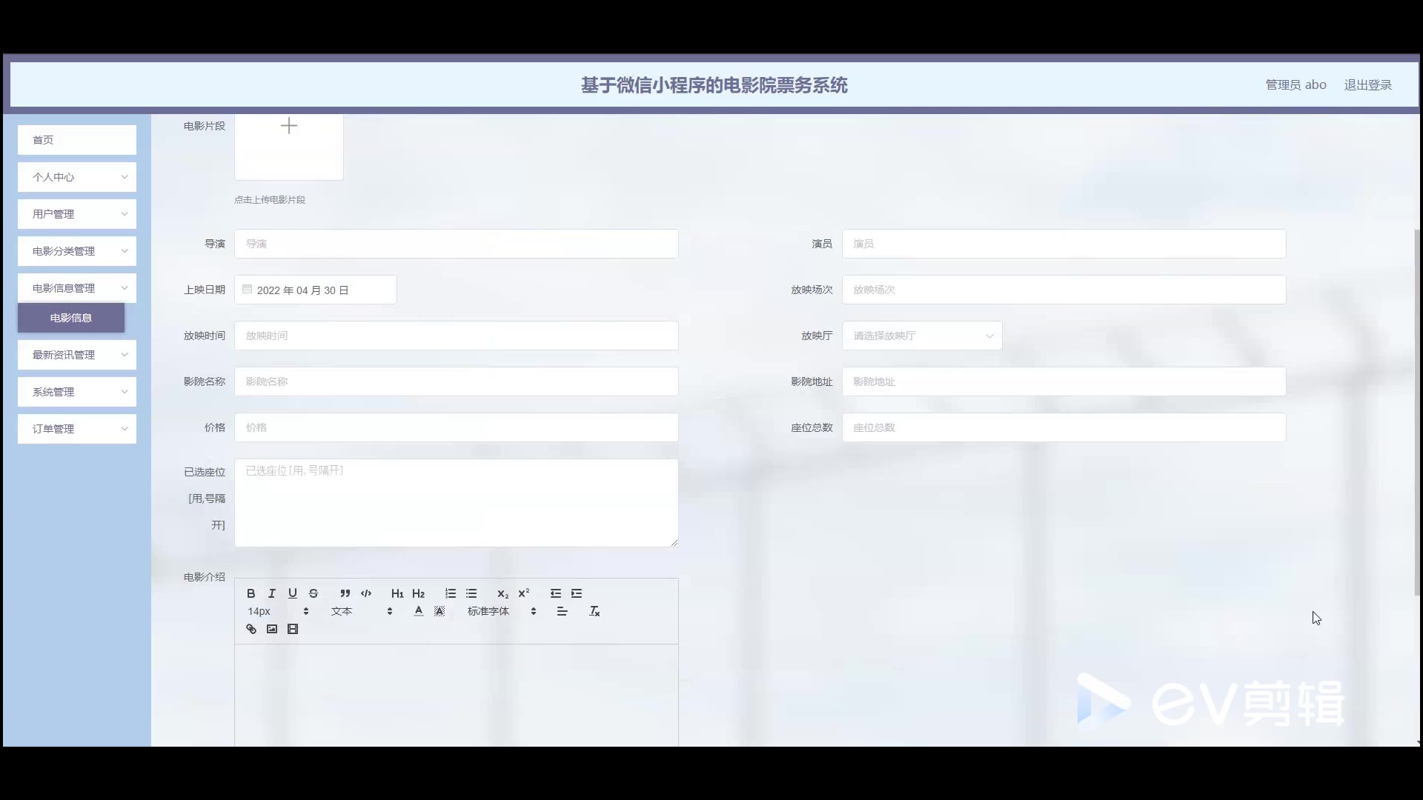Viewport: 1423px width, 800px height.
Task: Clear text formatting with the Tx icon
Action: (594, 611)
